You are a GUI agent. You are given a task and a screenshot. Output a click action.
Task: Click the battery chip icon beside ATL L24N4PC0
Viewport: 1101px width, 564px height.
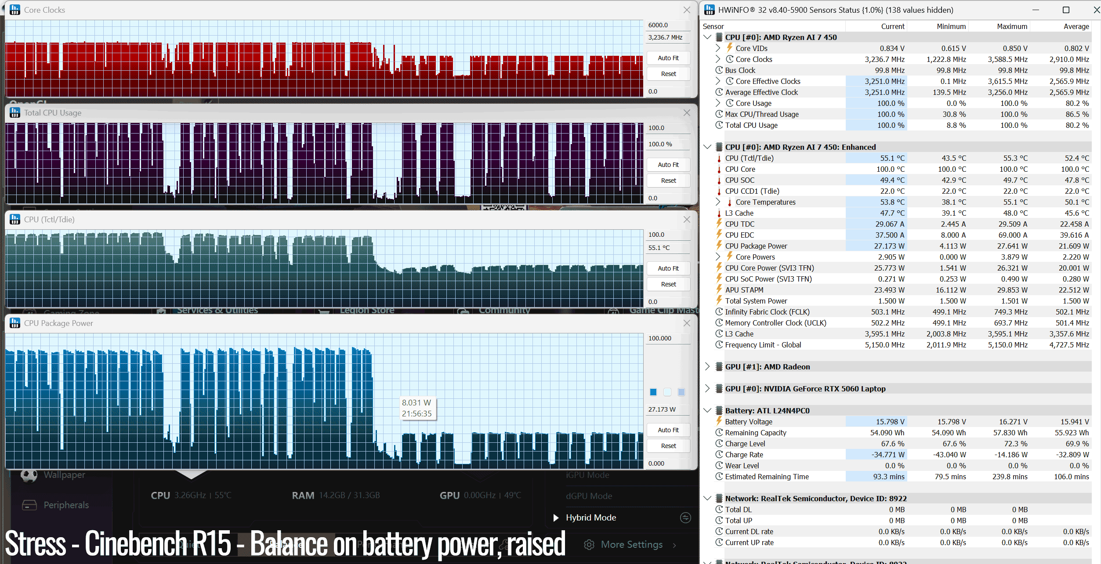719,411
